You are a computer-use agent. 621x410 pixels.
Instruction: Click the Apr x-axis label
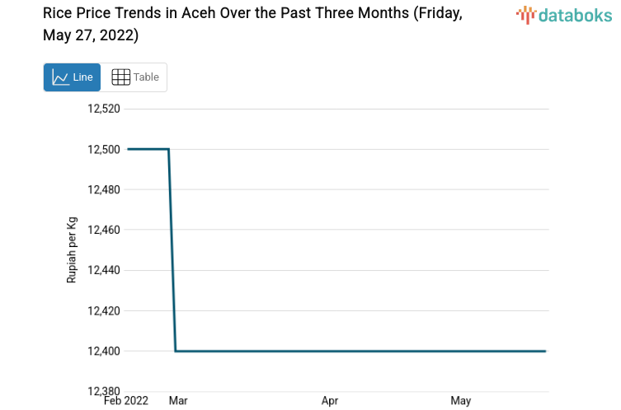coord(330,401)
